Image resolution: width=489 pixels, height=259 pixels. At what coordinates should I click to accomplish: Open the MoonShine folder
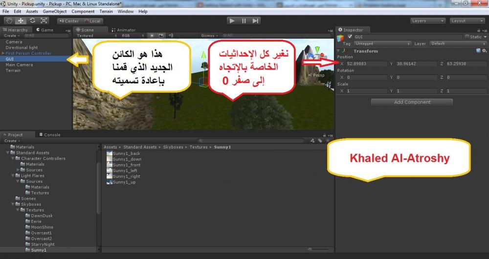[x=39, y=227]
